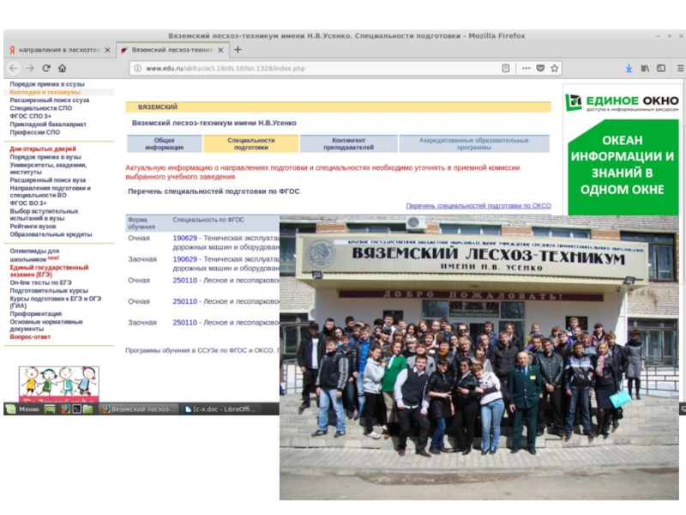Image resolution: width=686 pixels, height=515 pixels.
Task: Click the browser Back arrow button
Action: [14, 68]
